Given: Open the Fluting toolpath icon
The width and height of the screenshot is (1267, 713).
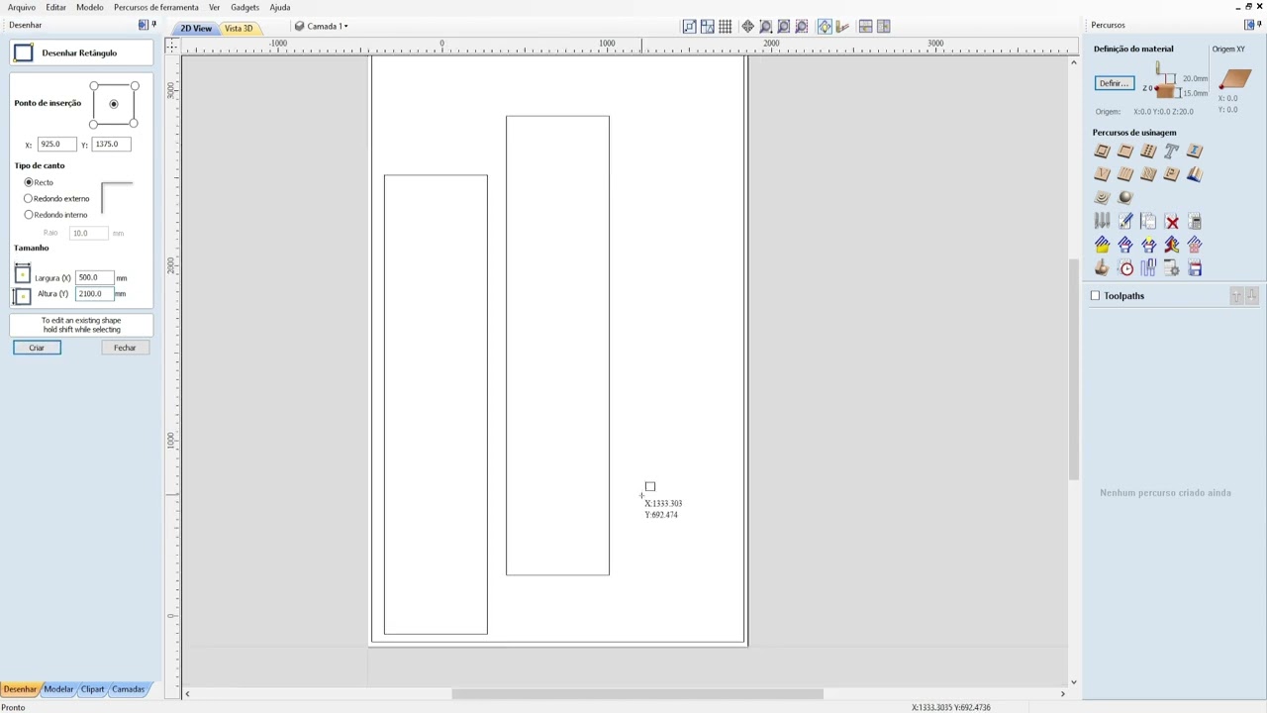Looking at the screenshot, I should tap(1125, 174).
